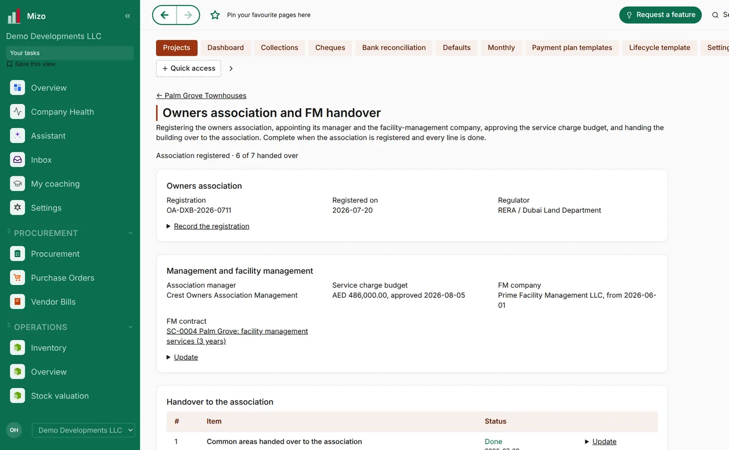Click the Request a feature button
This screenshot has width=729, height=450.
pos(660,15)
